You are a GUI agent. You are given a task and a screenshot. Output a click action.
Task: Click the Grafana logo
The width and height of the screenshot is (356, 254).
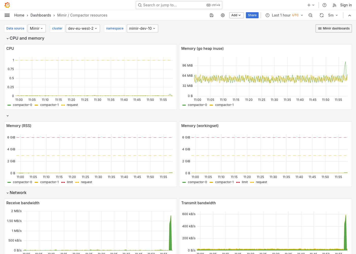point(7,5)
